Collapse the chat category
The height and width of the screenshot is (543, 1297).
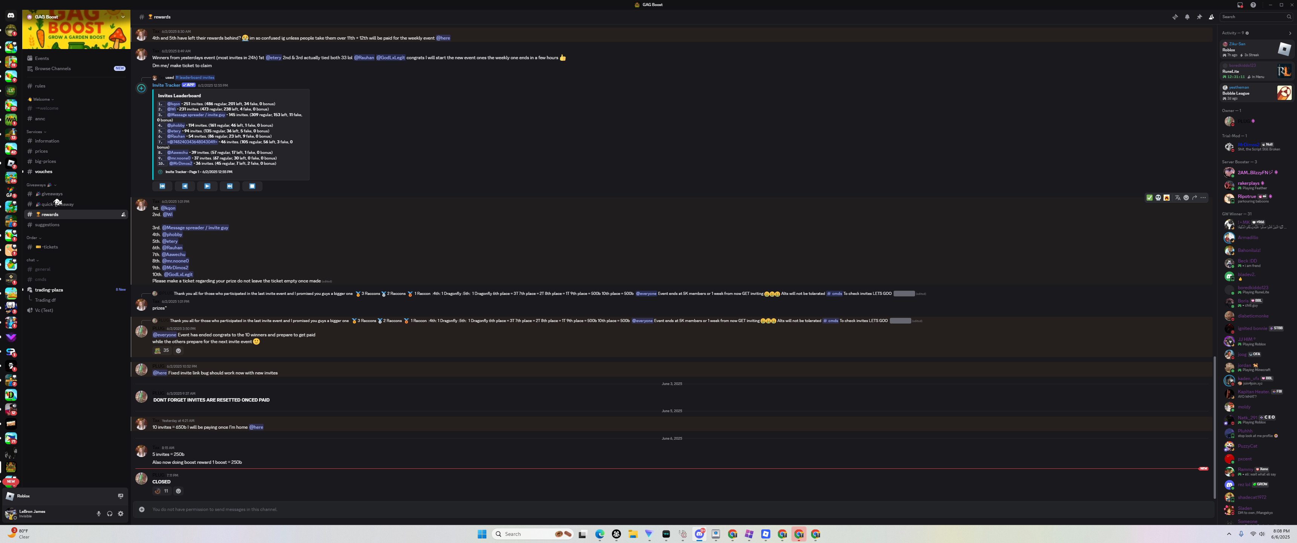point(32,261)
